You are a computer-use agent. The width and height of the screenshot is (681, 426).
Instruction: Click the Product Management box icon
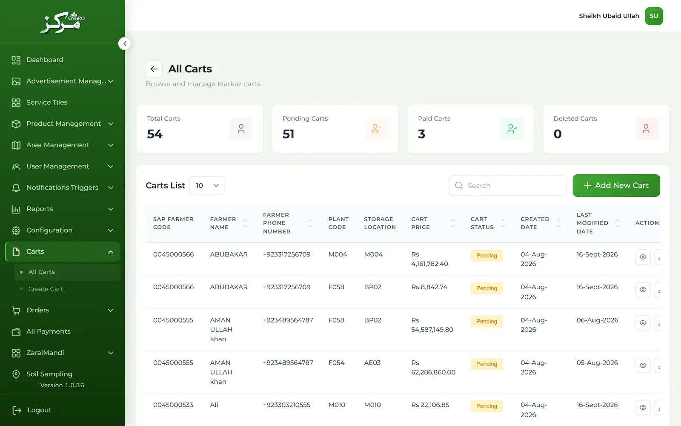(x=16, y=124)
